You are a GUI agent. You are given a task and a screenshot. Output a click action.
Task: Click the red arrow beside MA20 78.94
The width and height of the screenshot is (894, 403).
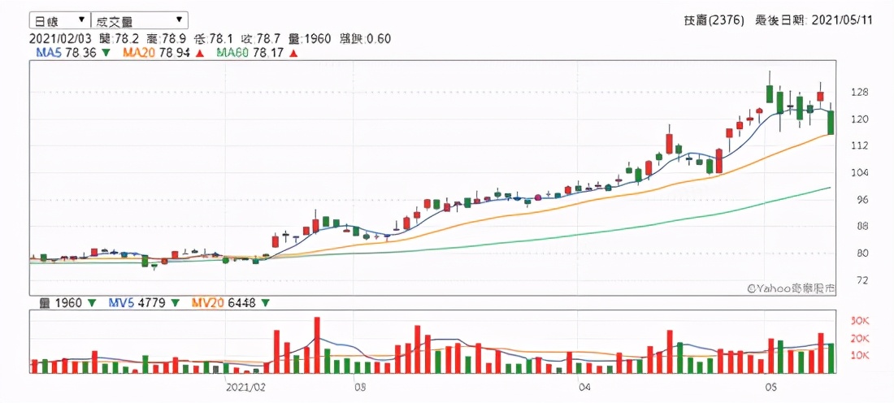point(200,54)
